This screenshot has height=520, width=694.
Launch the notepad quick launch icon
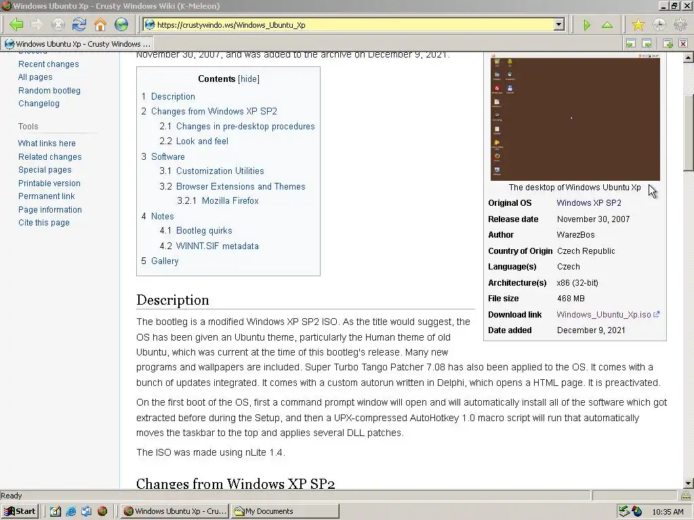point(55,511)
